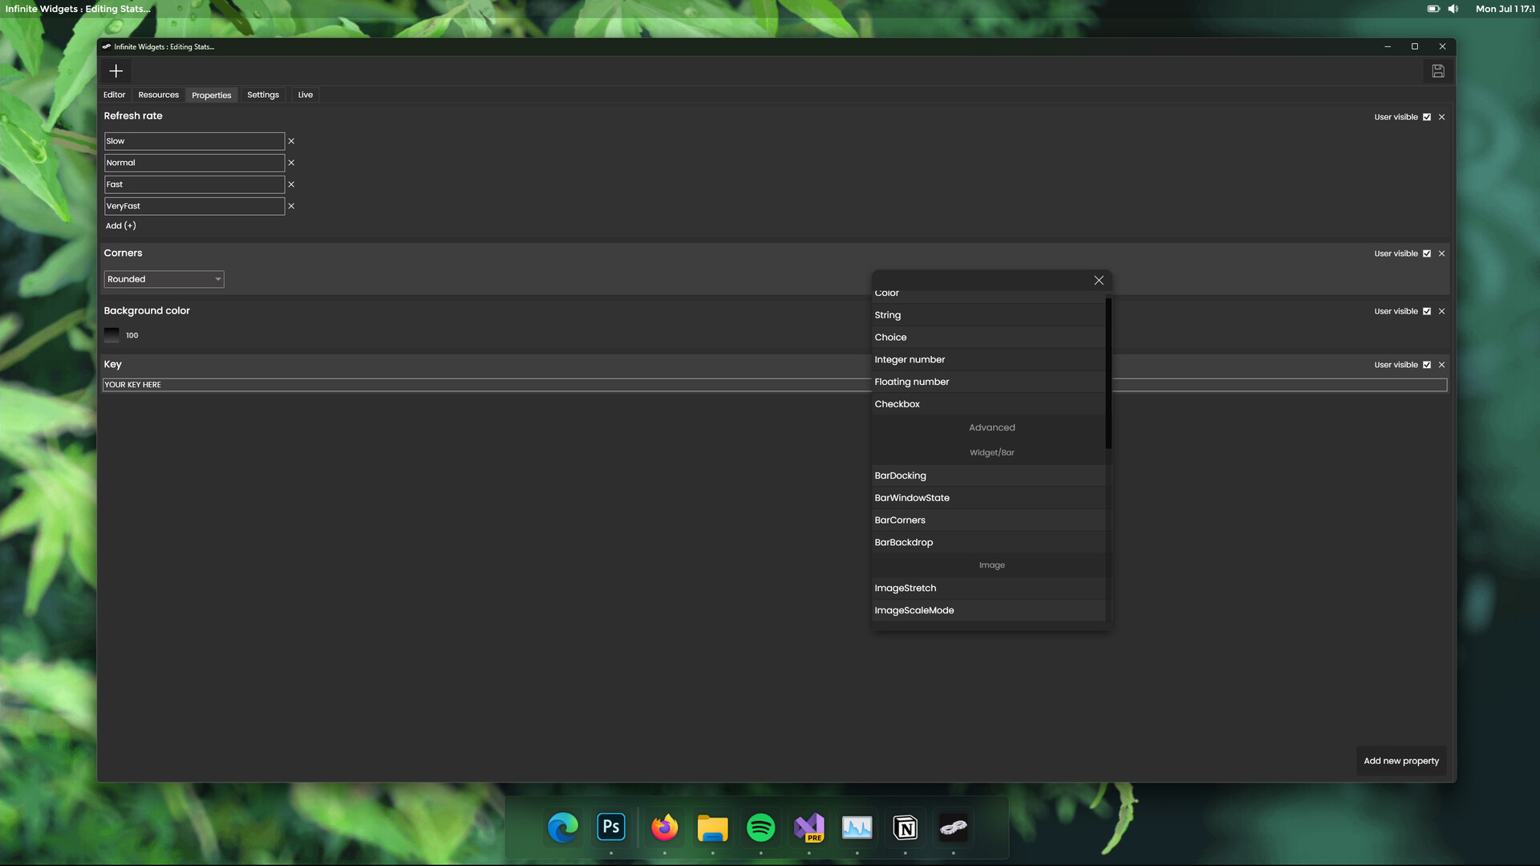Click Add (+) under refresh rate options
Image resolution: width=1540 pixels, height=866 pixels.
[120, 225]
